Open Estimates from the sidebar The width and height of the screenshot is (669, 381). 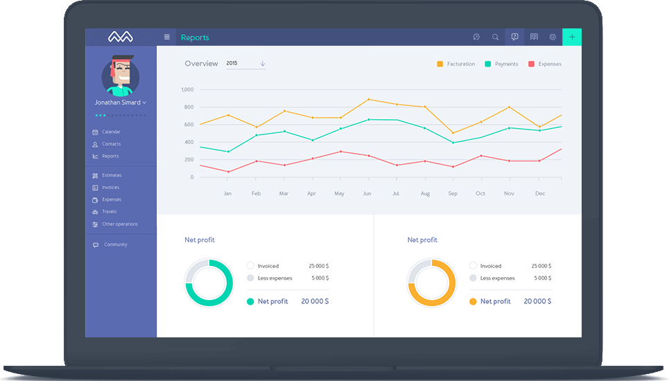(x=111, y=175)
